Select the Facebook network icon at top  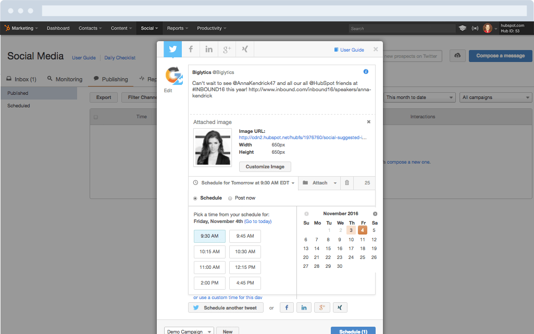(191, 49)
